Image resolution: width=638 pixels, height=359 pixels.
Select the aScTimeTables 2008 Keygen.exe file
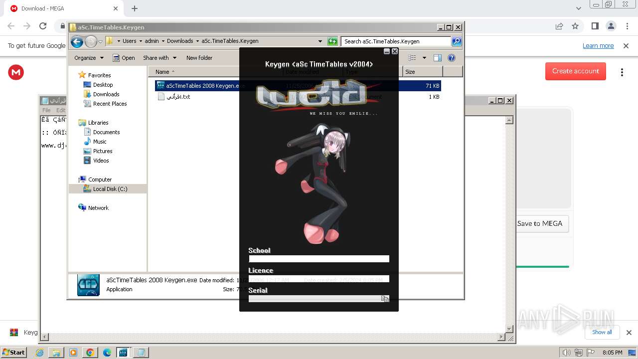pos(298,86)
